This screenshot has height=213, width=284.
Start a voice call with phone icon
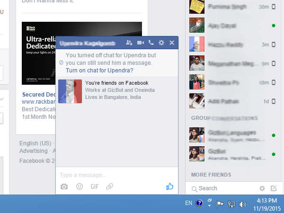coord(151,43)
